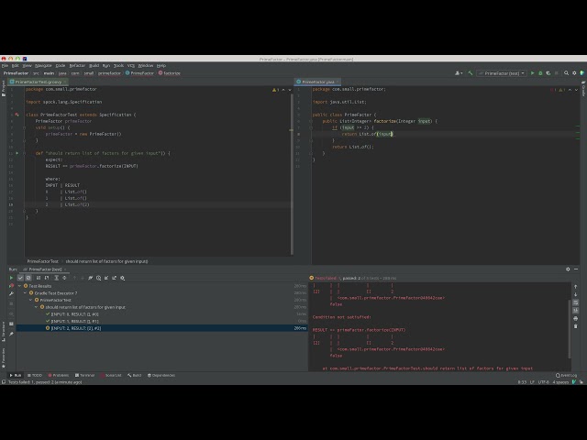Click the 'factorize' breadcrumb in navigation bar
The height and width of the screenshot is (440, 587).
pos(169,73)
